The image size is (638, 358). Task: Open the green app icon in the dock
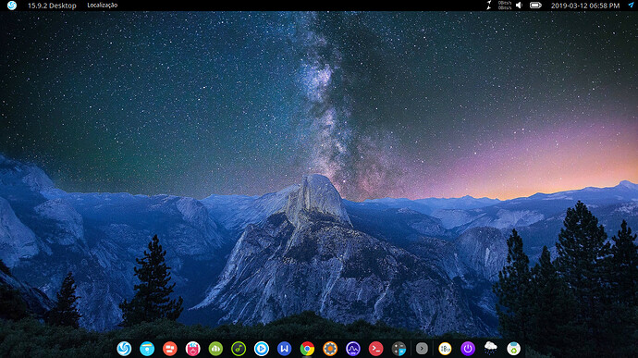(x=215, y=349)
